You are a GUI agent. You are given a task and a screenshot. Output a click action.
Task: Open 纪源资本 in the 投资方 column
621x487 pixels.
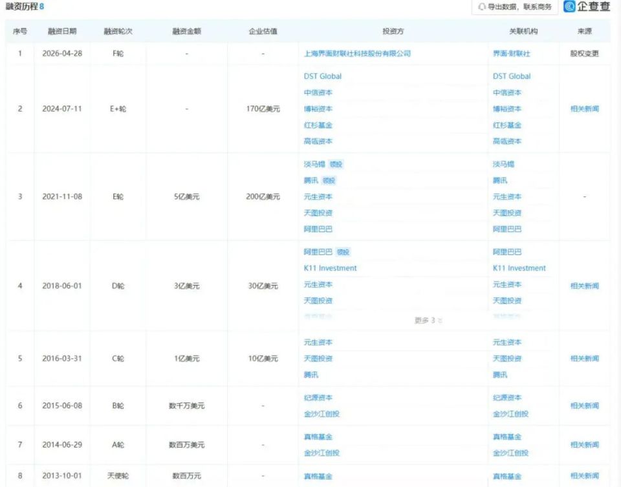pyautogui.click(x=318, y=398)
